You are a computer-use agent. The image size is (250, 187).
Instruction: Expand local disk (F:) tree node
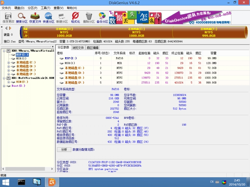pos(8,74)
